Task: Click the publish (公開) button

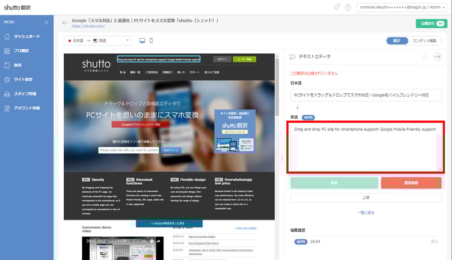Action: (366, 198)
